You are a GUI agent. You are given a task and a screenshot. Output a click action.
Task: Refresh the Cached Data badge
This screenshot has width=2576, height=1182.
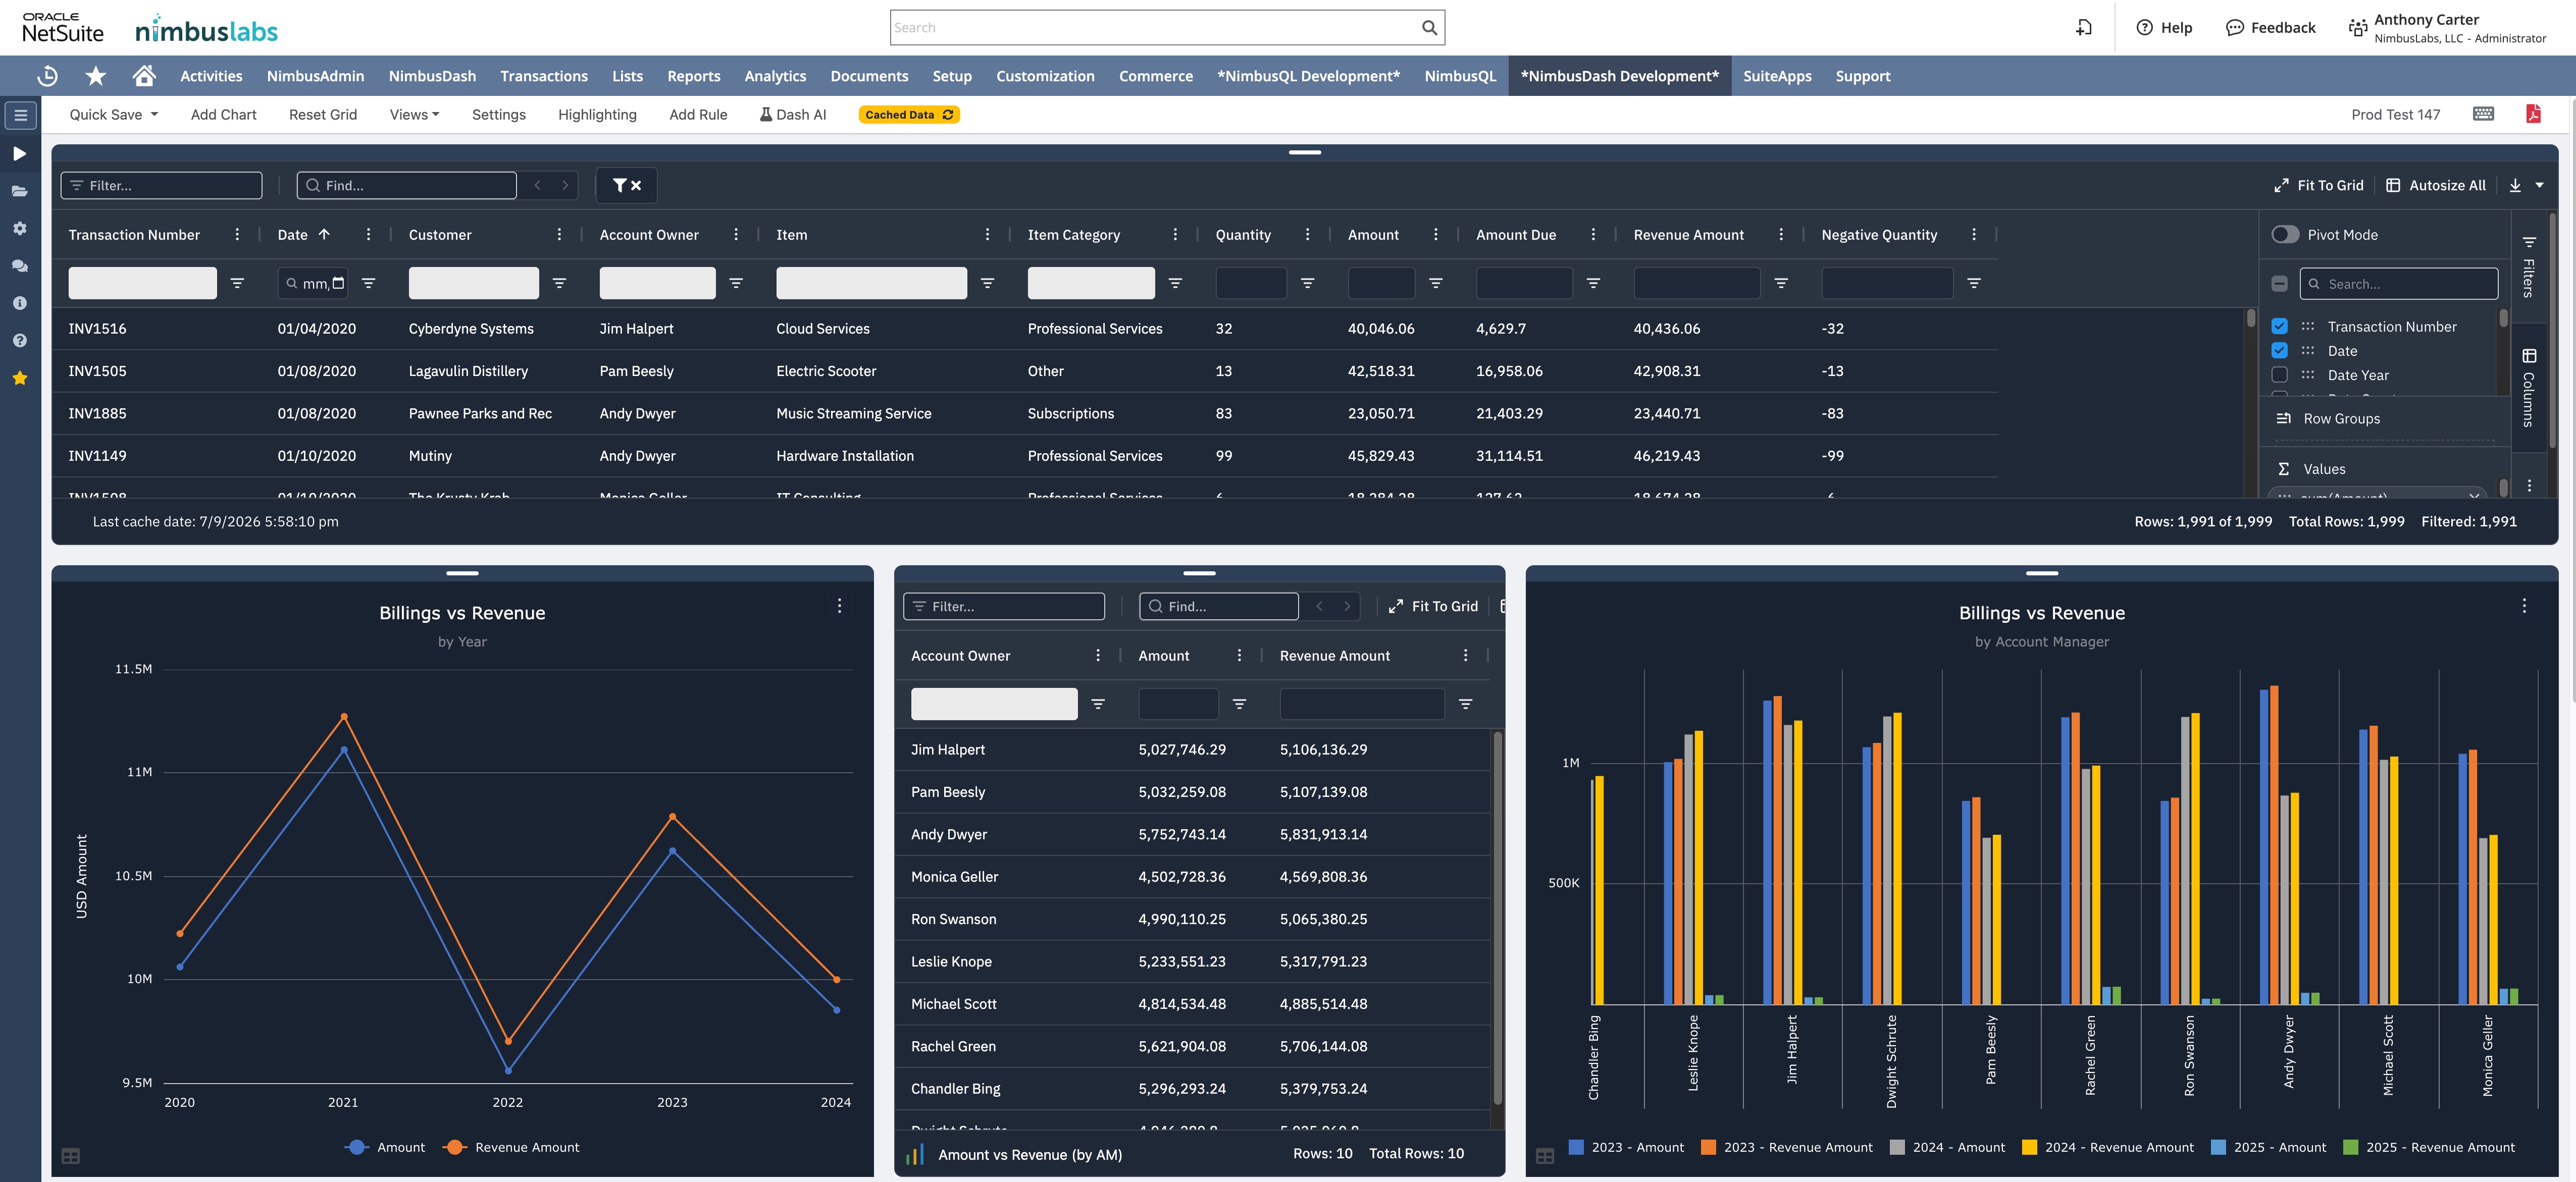click(x=909, y=114)
